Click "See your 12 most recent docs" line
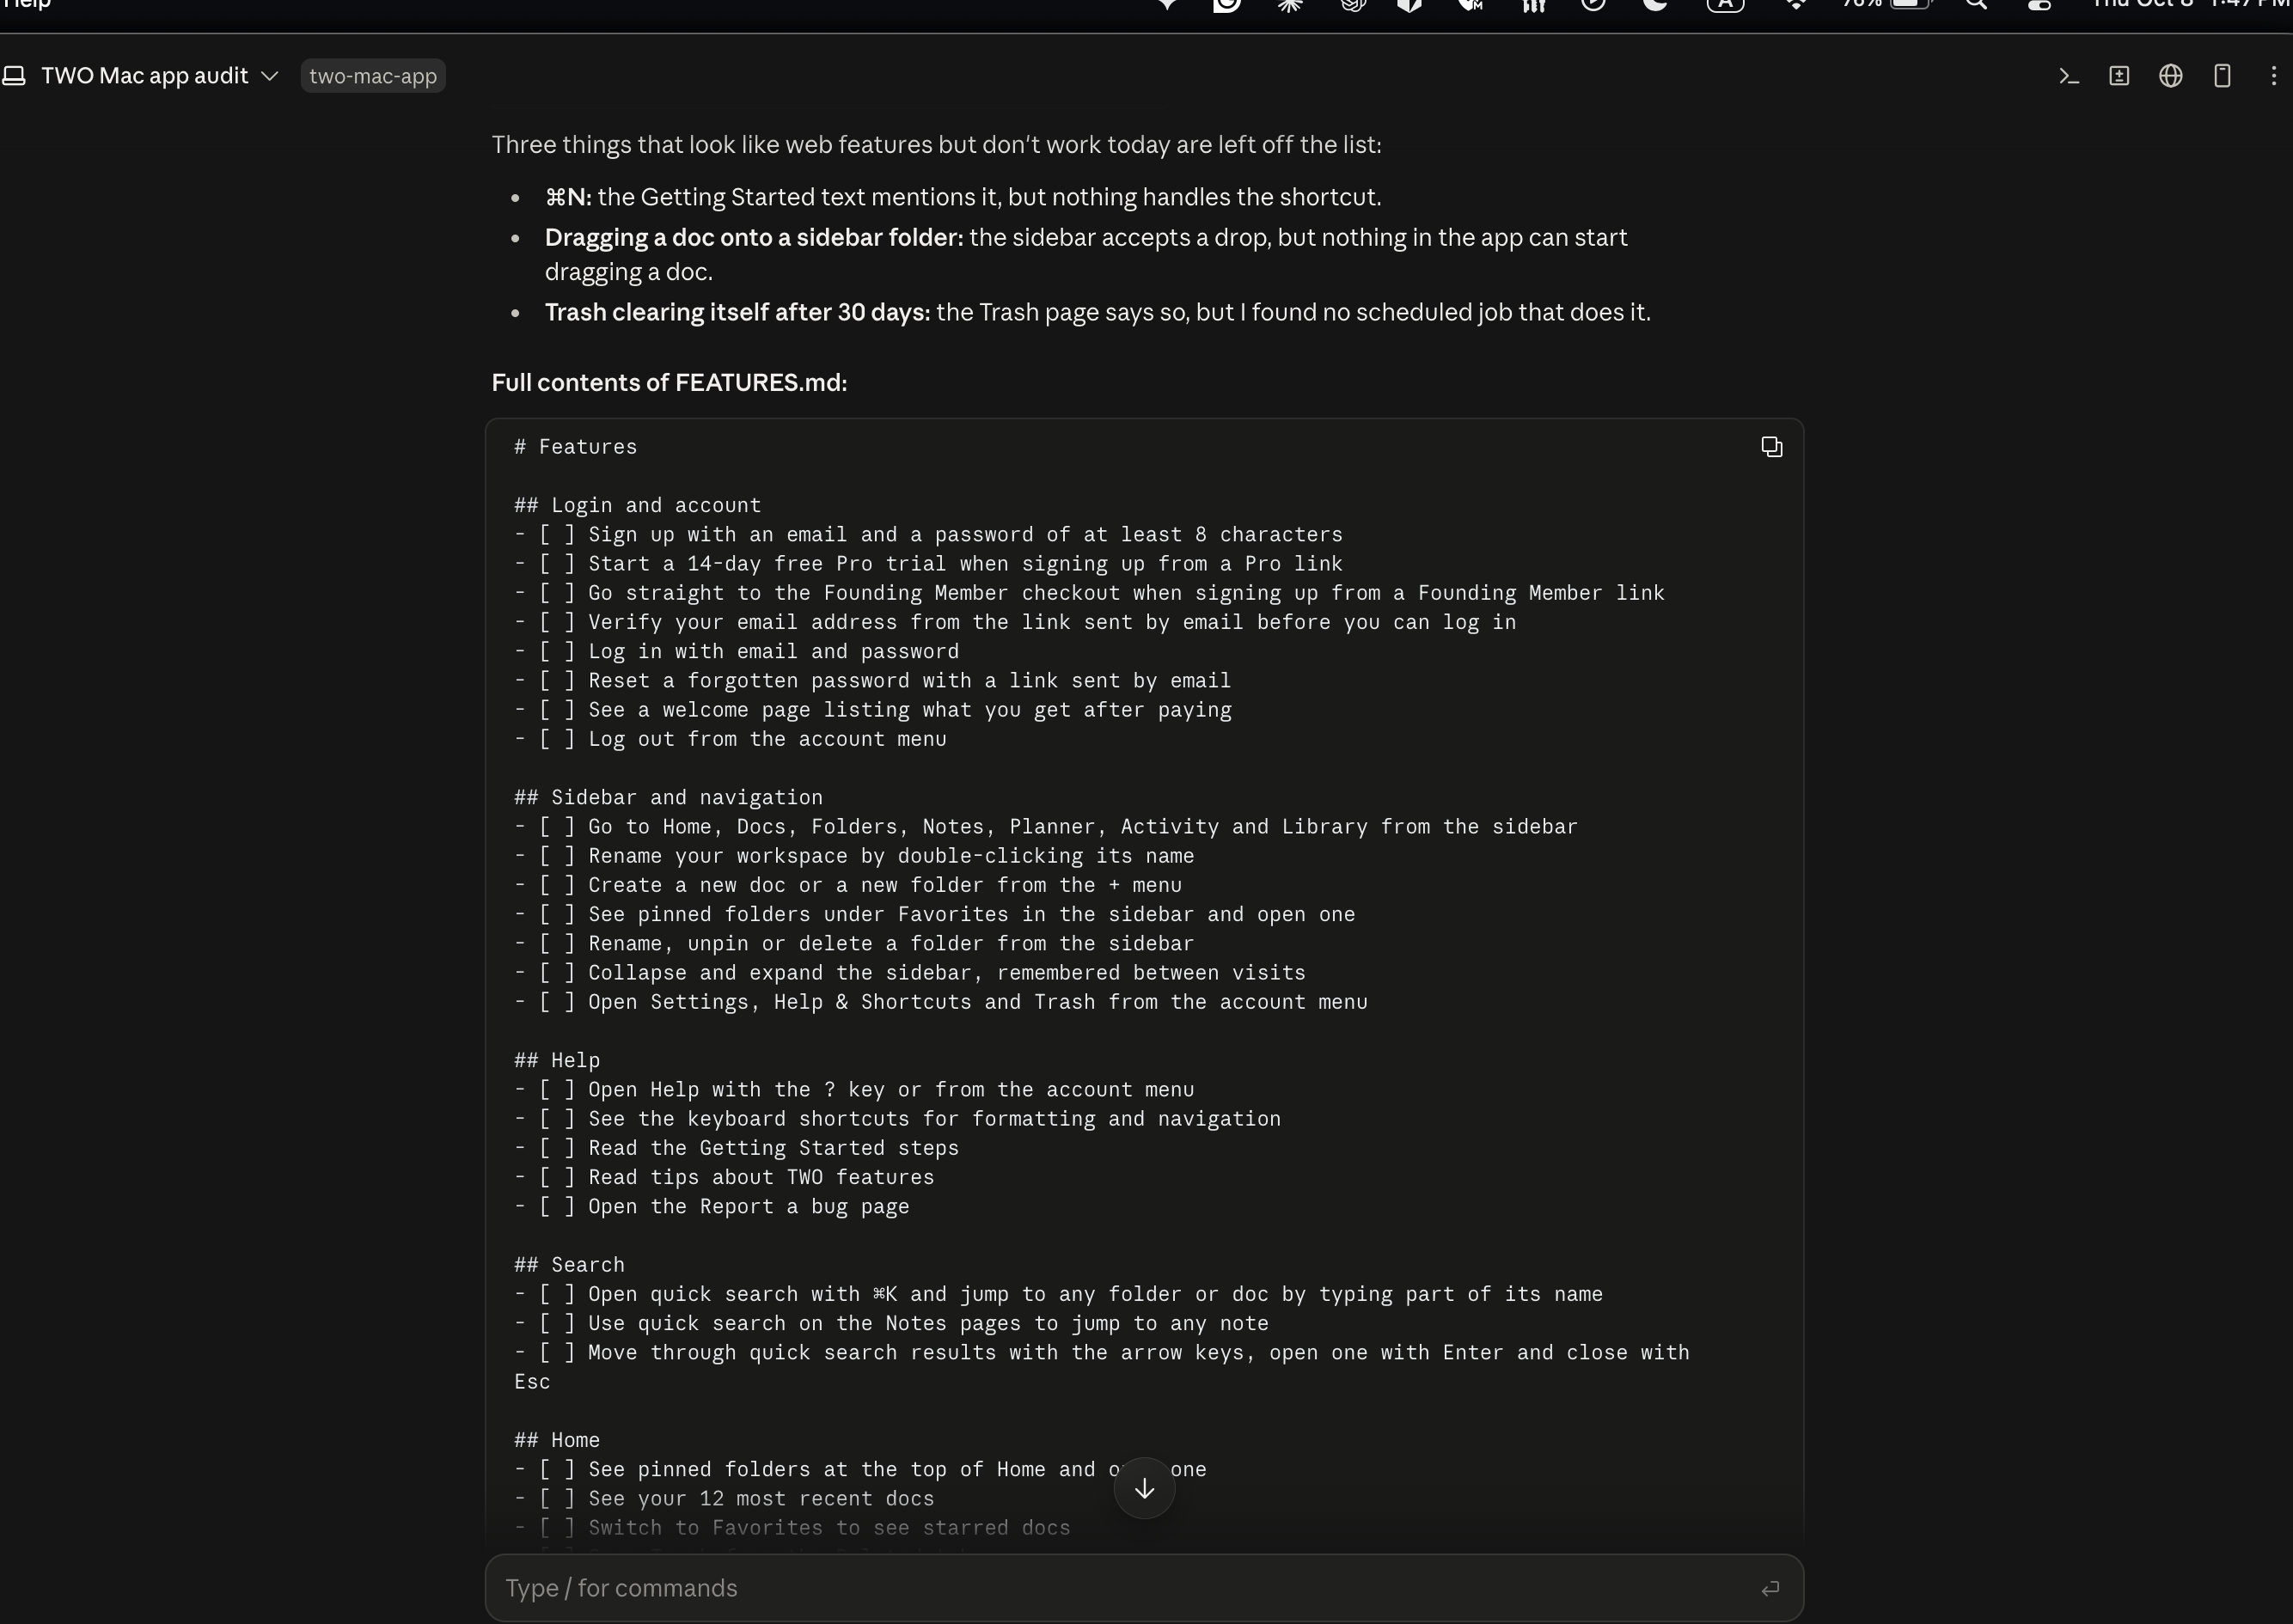Viewport: 2293px width, 1624px height. coord(724,1498)
